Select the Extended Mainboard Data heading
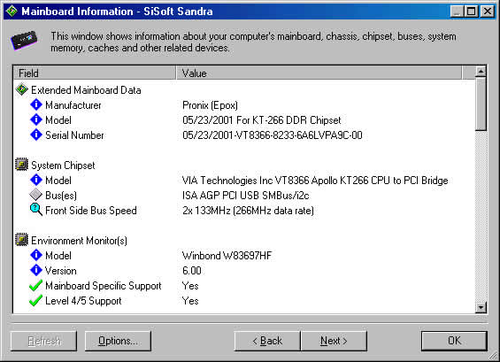The height and width of the screenshot is (362, 500). (x=86, y=90)
